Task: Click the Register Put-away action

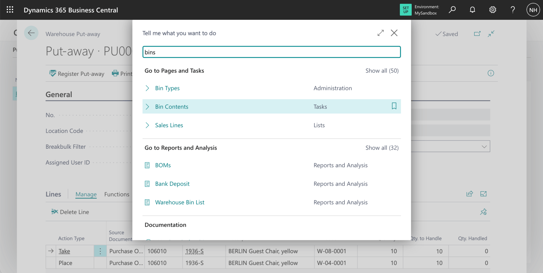Action: pos(77,74)
